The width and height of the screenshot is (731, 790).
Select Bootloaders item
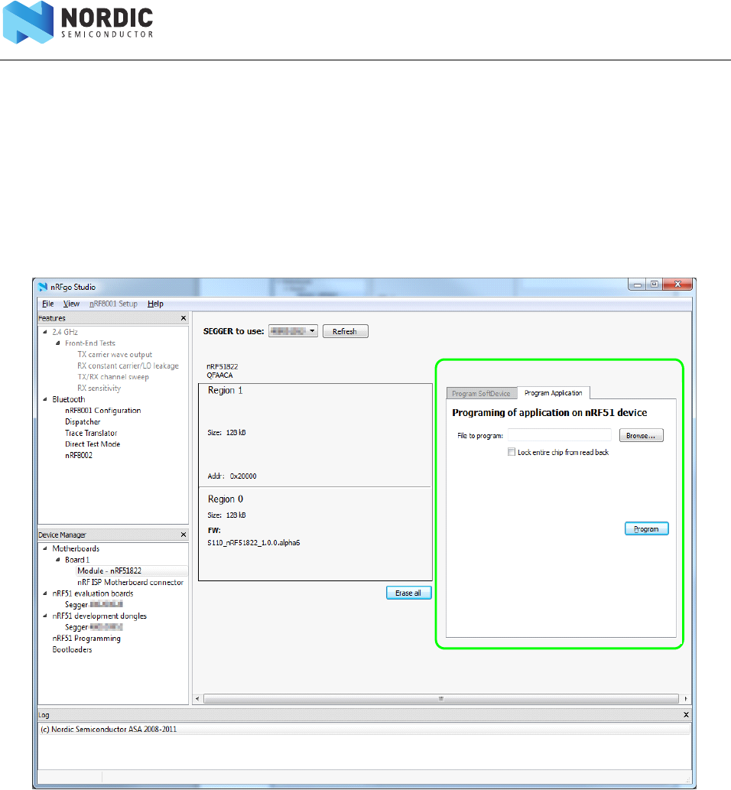click(72, 650)
